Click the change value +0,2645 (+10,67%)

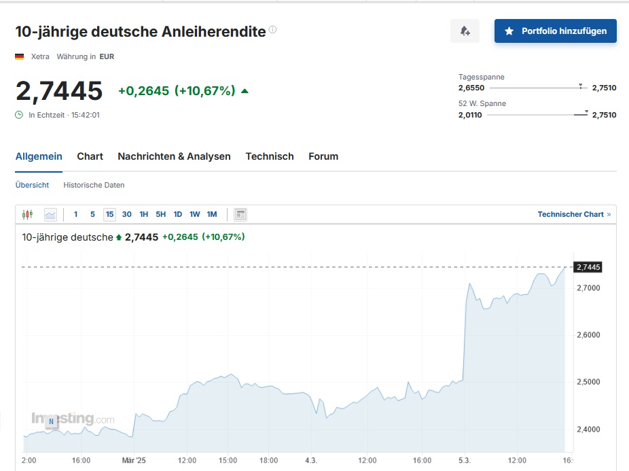177,91
